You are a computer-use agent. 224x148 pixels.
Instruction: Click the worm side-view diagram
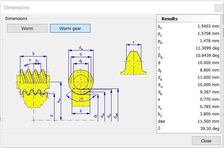[33, 87]
